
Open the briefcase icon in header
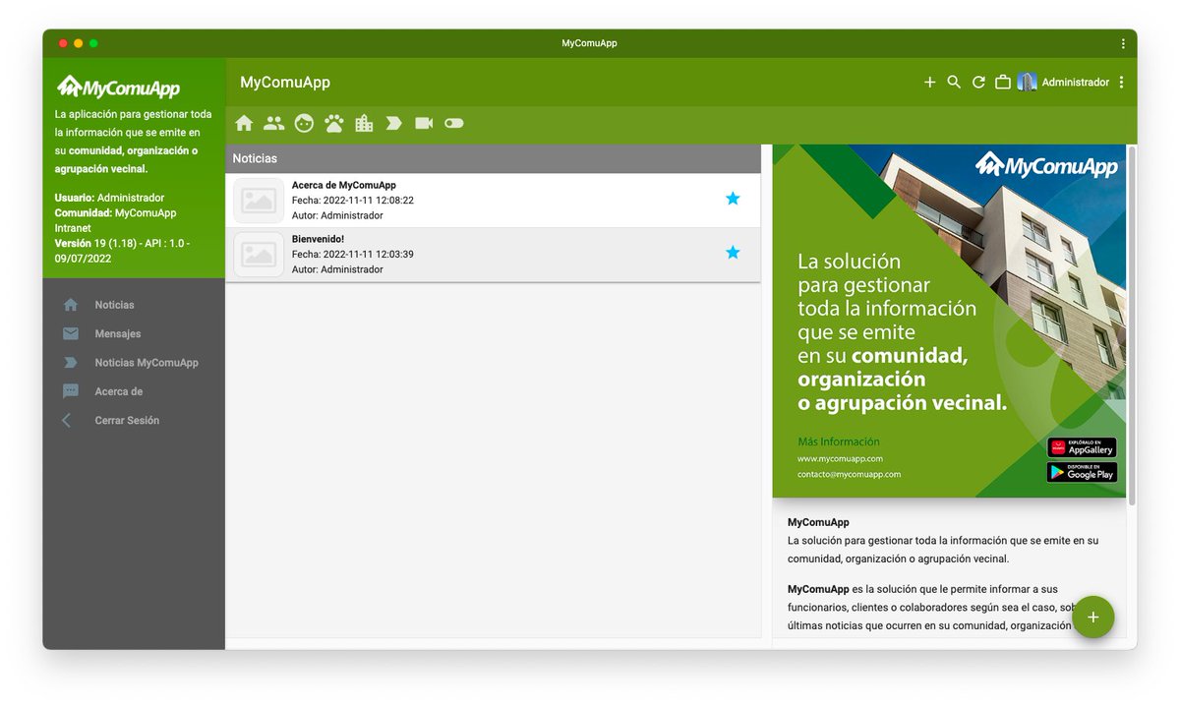(x=1003, y=83)
